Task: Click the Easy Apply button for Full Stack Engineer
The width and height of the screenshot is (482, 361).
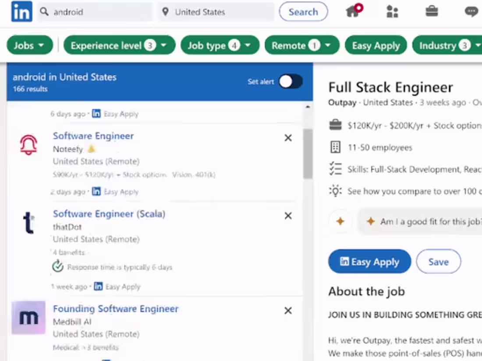Action: pyautogui.click(x=369, y=261)
